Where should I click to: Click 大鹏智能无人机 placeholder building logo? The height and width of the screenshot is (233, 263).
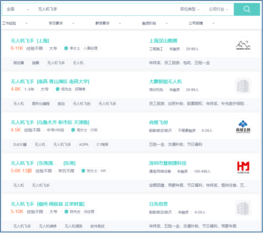point(243,86)
